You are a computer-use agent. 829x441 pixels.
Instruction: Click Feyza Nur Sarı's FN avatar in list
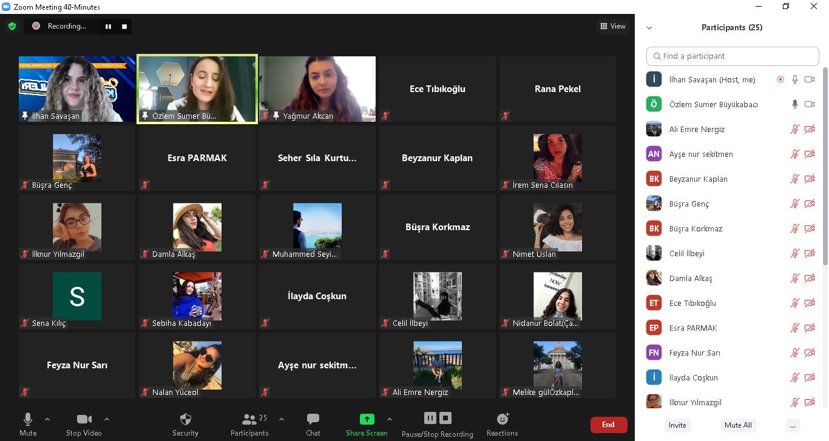click(x=654, y=353)
